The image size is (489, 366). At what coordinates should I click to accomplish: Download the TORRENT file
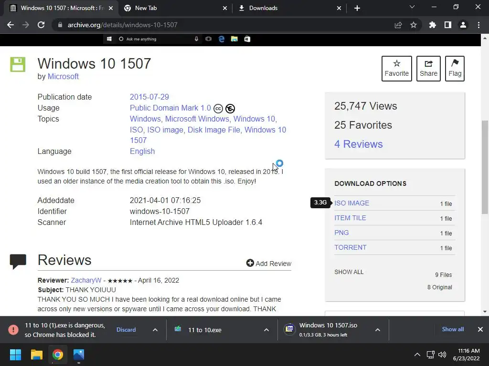(x=351, y=247)
